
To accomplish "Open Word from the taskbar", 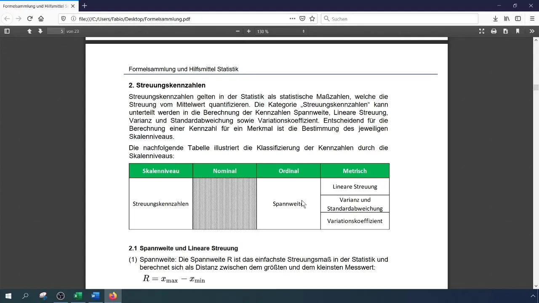I will 95,296.
